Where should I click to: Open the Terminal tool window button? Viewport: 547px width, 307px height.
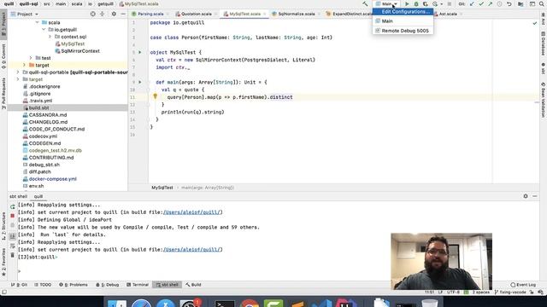(x=138, y=285)
